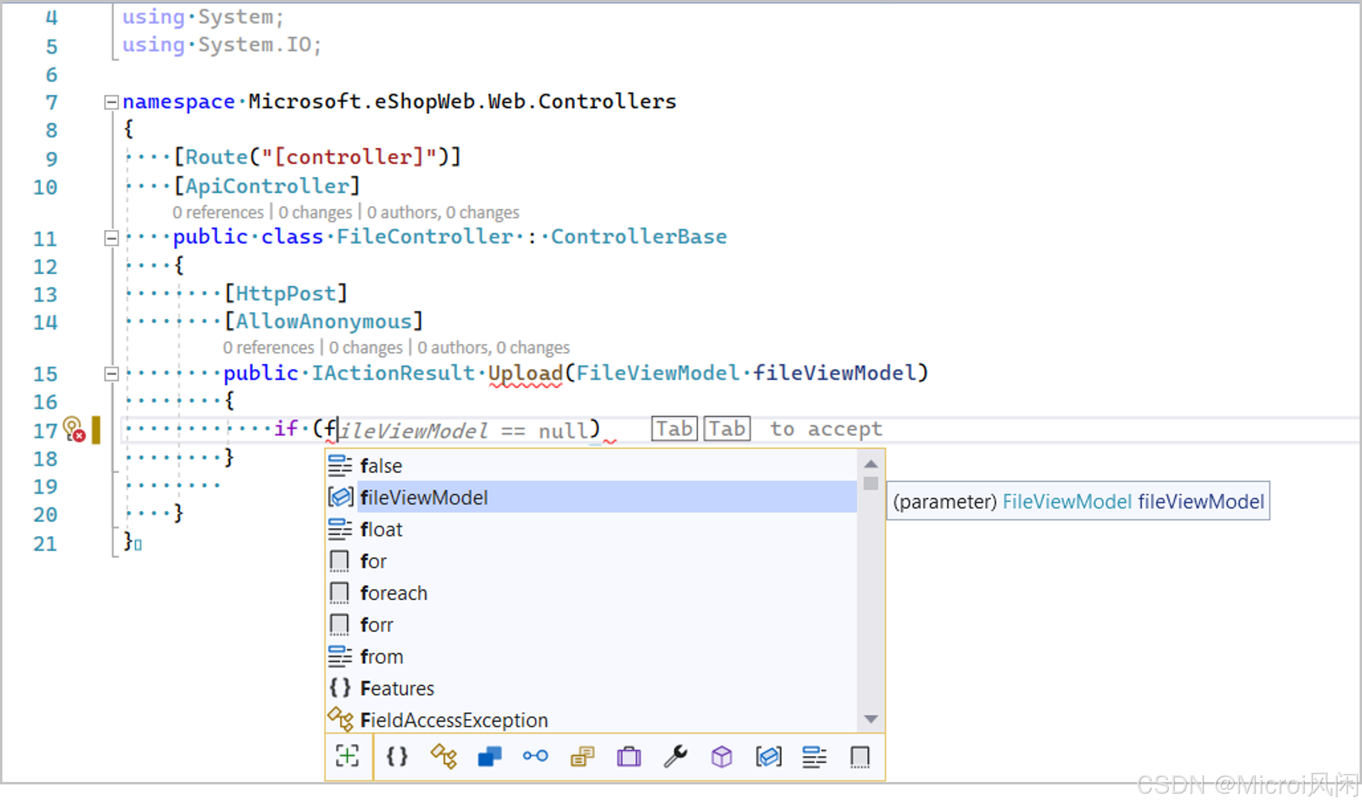Click the HttpPost attribute on line 13

click(x=286, y=294)
